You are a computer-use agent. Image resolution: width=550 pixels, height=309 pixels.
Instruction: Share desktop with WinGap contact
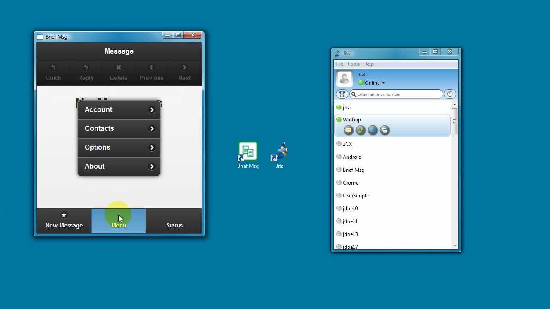click(x=385, y=130)
